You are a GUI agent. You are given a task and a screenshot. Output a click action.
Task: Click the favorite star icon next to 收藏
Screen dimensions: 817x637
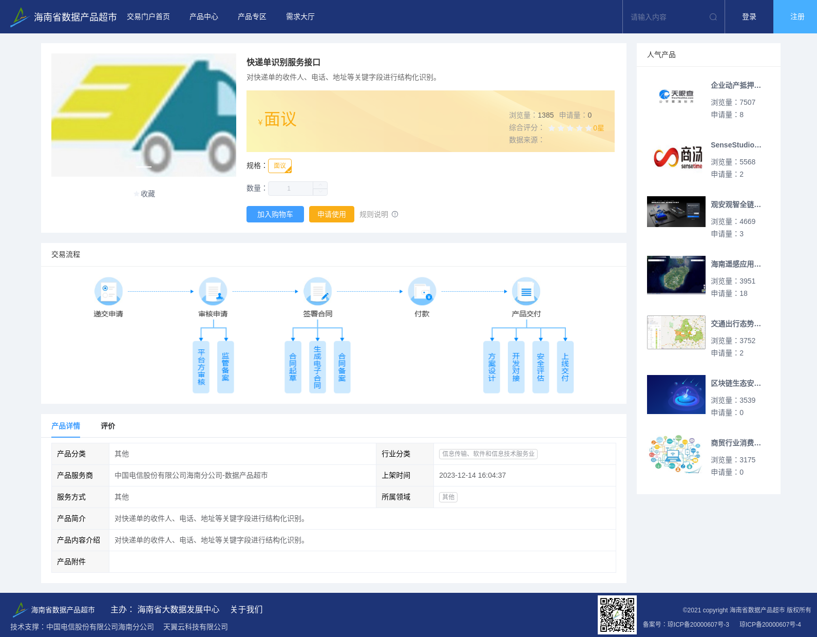pos(137,194)
